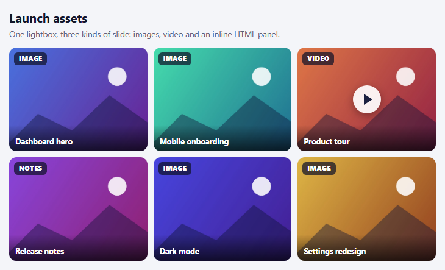Open the Mobile onboarding image card

coord(222,99)
